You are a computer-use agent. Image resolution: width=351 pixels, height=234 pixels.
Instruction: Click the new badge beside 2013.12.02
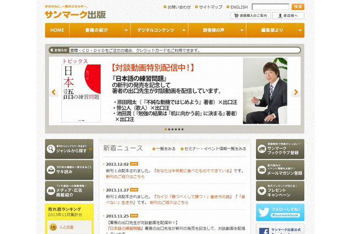coord(134,164)
